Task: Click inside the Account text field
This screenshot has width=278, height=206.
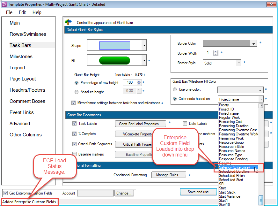Action: (95, 193)
